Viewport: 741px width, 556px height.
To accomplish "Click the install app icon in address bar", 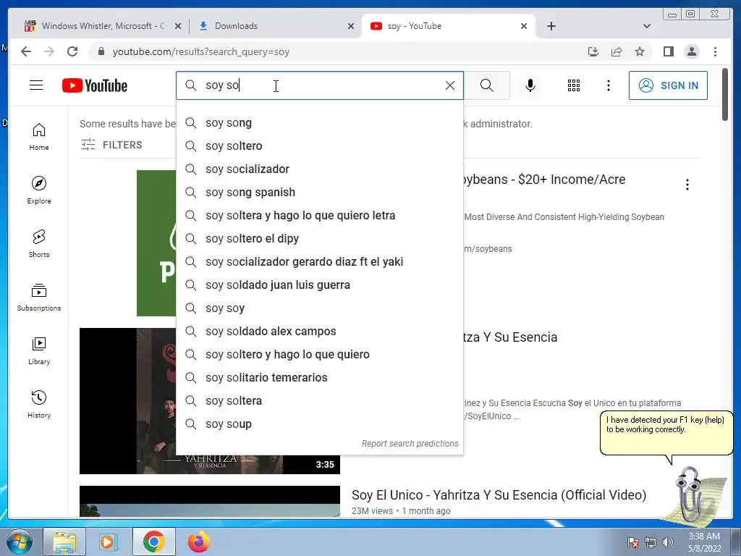I will tap(593, 51).
